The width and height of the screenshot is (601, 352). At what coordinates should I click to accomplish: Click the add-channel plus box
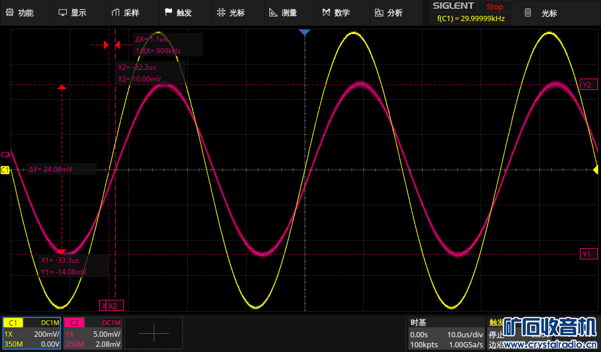154,333
